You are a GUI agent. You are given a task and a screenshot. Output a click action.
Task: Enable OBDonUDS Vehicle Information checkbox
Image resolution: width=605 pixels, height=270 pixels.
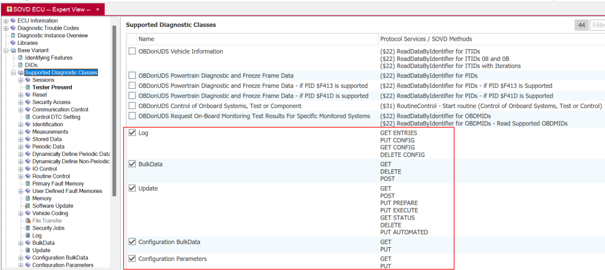pyautogui.click(x=132, y=51)
